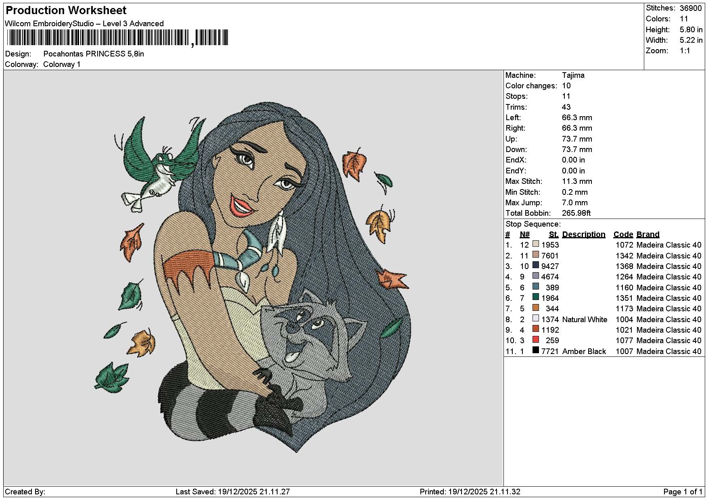
Task: Click the Down value '73.7 mm'
Action: coord(577,150)
